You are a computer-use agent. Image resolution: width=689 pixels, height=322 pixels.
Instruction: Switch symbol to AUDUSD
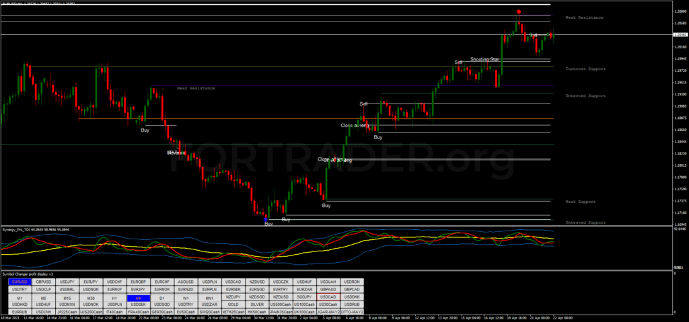point(185,282)
